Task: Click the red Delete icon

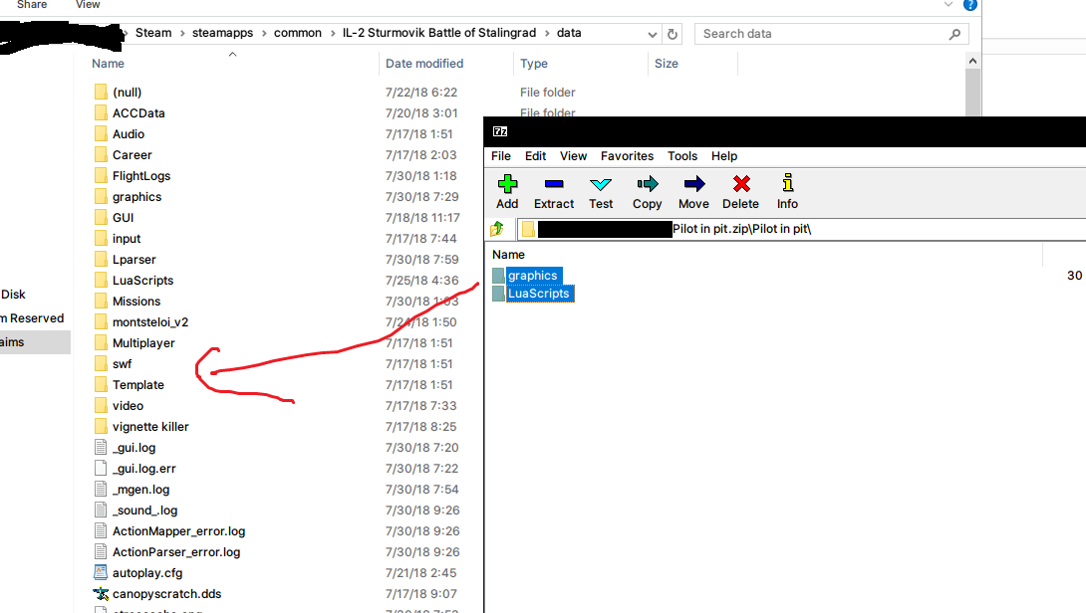Action: [x=741, y=184]
